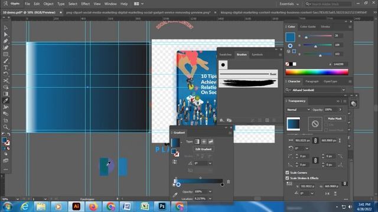Screen dimensions: 378x212
Task: Switch to the Symbols tab
Action: [x=258, y=55]
